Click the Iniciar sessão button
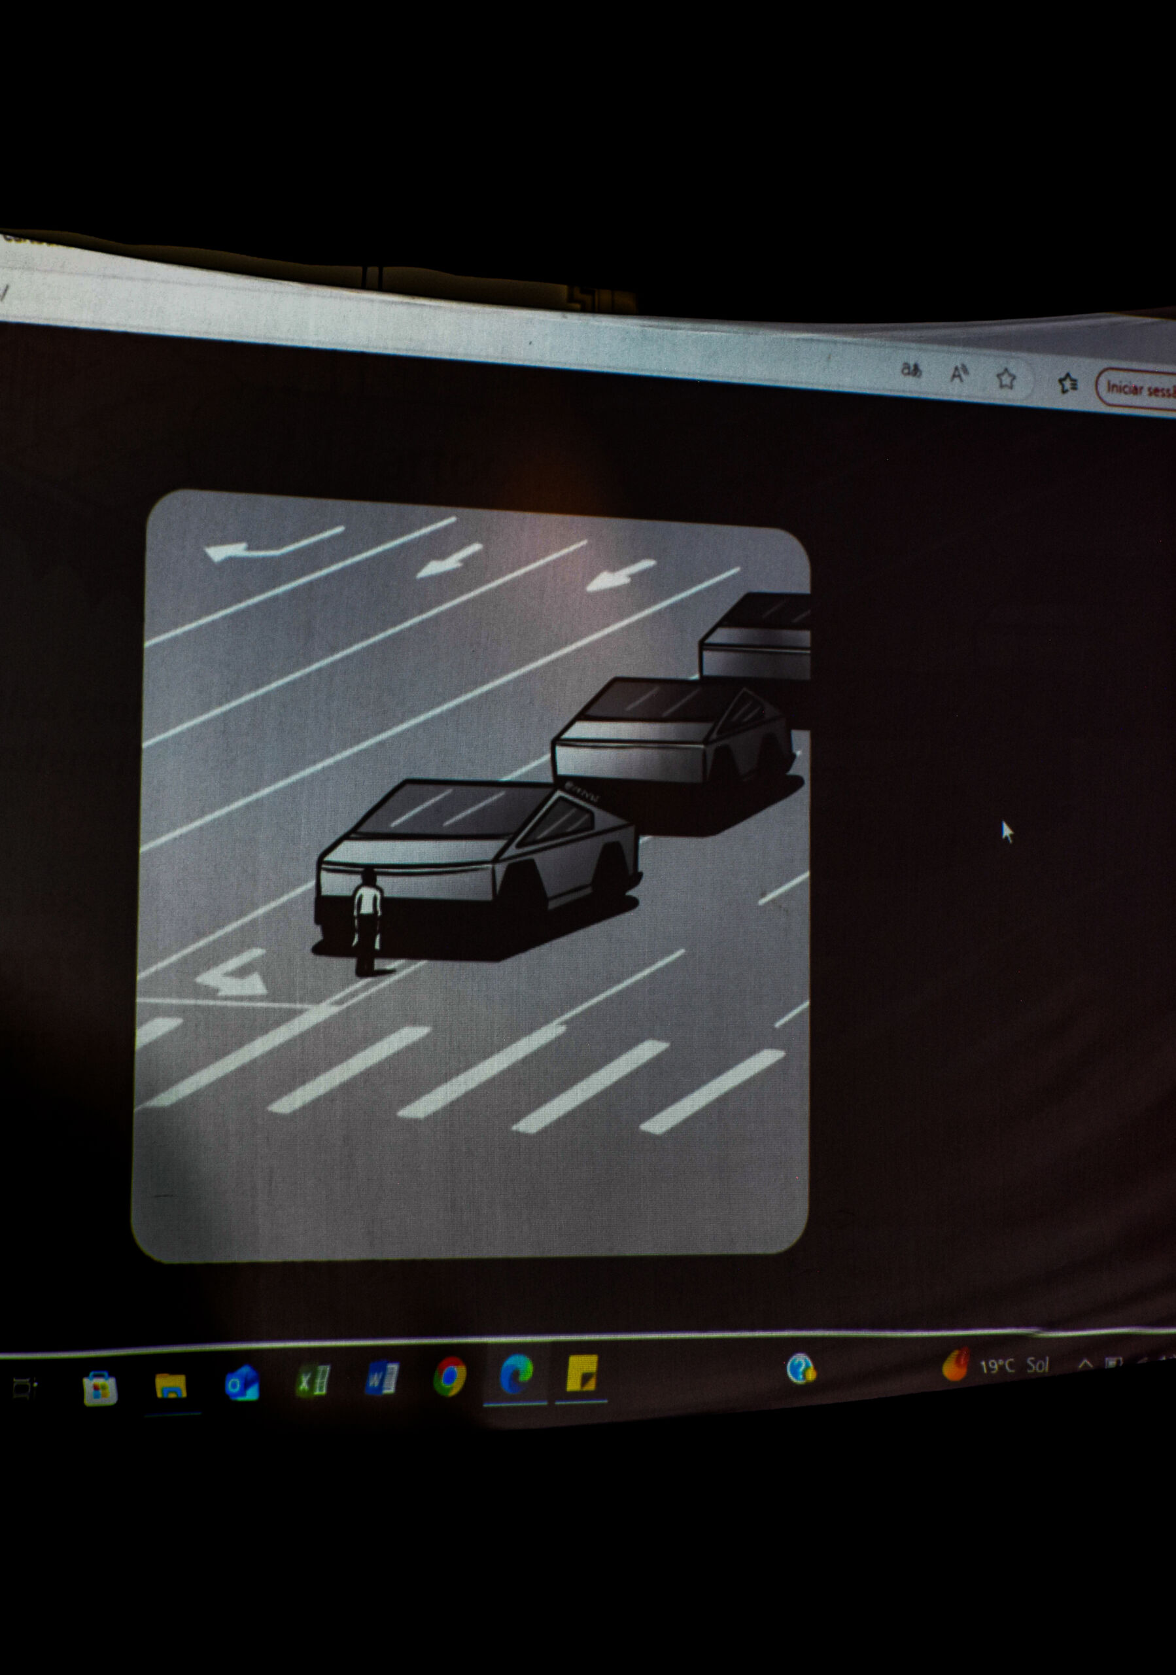Image resolution: width=1176 pixels, height=1675 pixels. point(1137,389)
